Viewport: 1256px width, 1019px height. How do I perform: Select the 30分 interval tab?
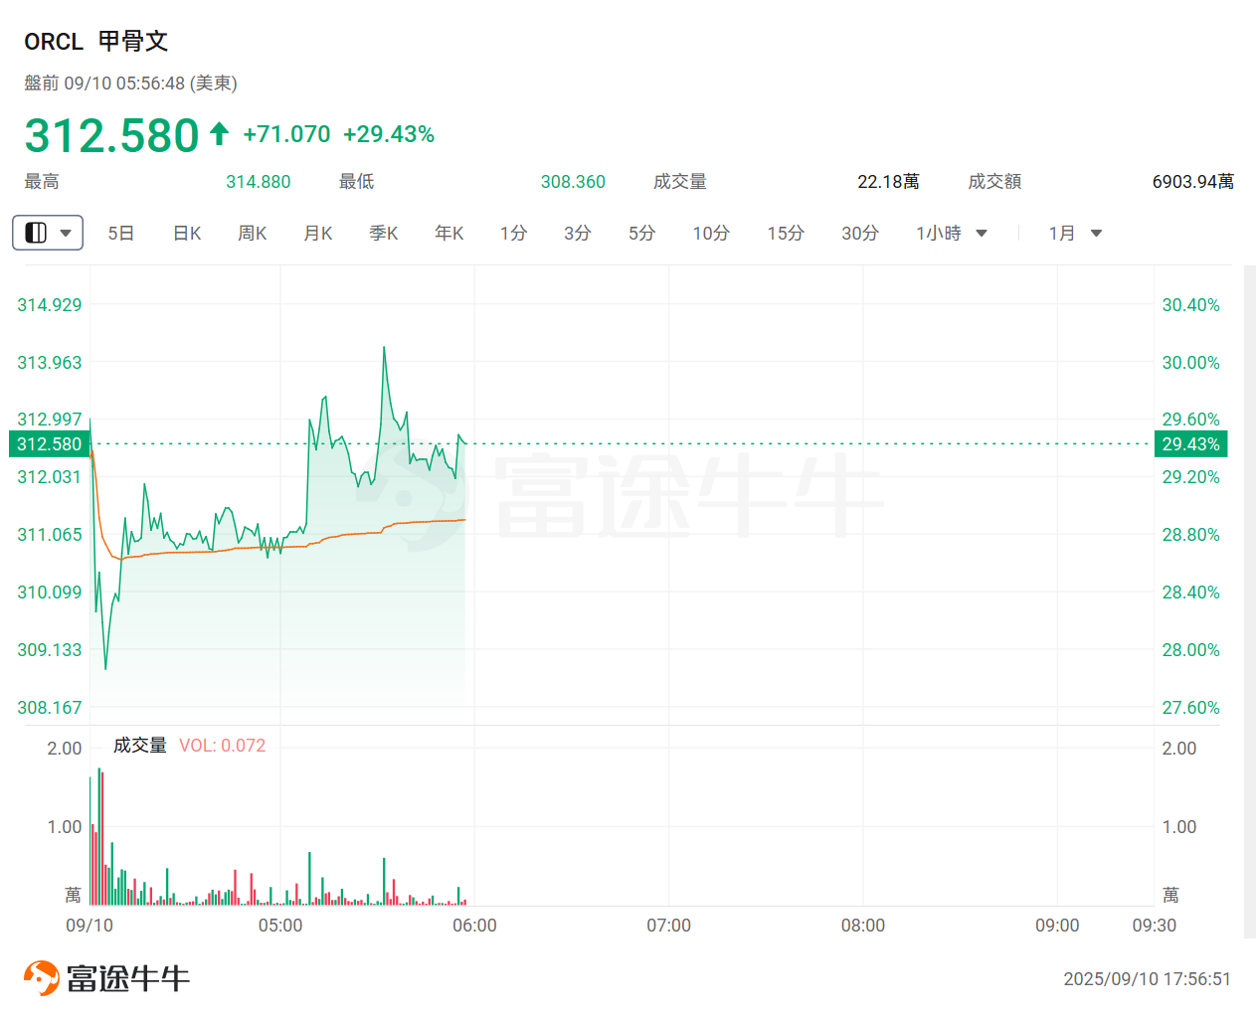point(860,233)
